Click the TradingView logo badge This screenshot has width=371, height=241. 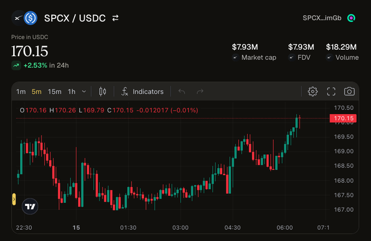click(30, 207)
